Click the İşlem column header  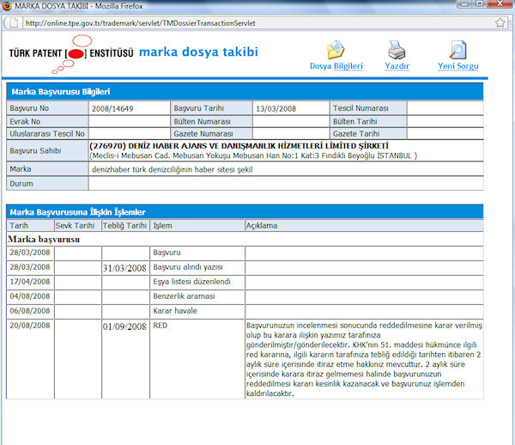coord(162,225)
